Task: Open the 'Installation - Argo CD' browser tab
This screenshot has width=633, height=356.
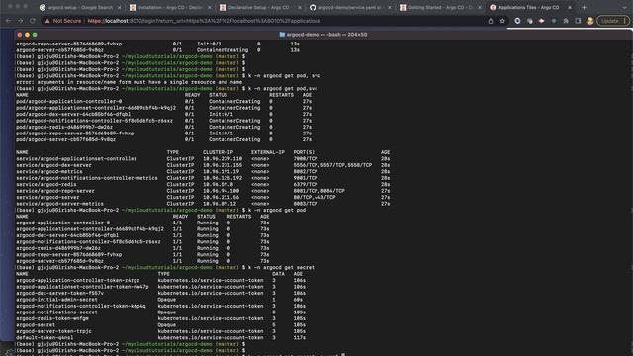Action: point(169,7)
